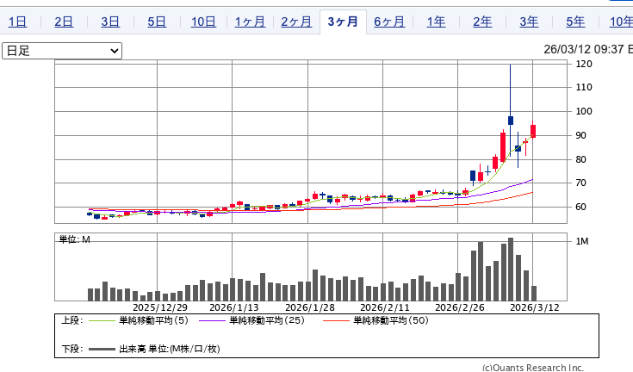Show the 10年 chart range
633x372 pixels.
point(619,22)
